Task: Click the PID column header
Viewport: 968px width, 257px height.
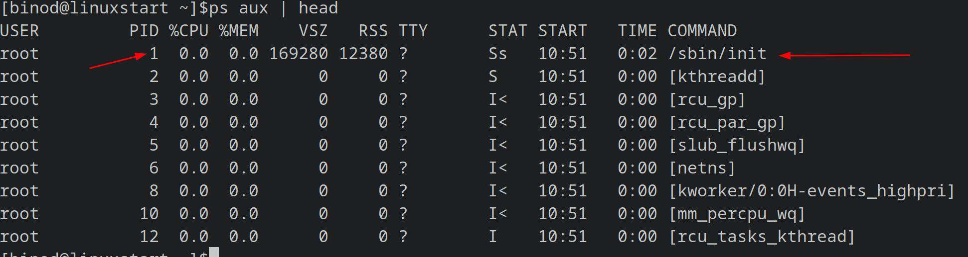Action: coord(144,31)
